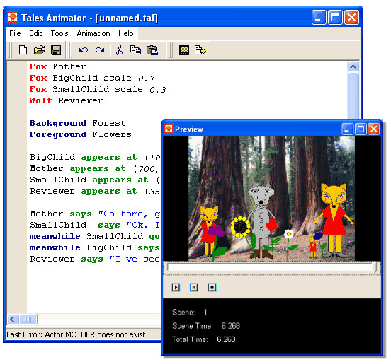The height and width of the screenshot is (362, 391).
Task: Paste from clipboard toolbar icon
Action: coord(152,50)
